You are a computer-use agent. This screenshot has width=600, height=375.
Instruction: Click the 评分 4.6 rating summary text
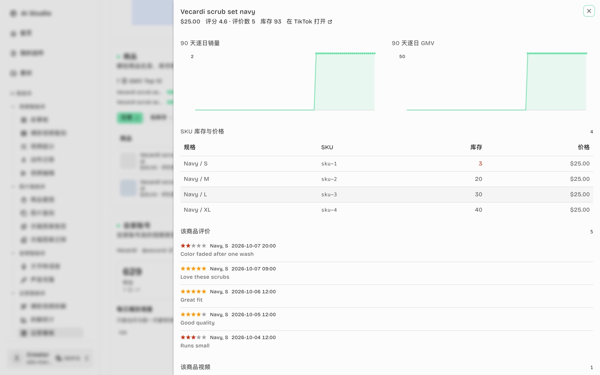pos(216,22)
